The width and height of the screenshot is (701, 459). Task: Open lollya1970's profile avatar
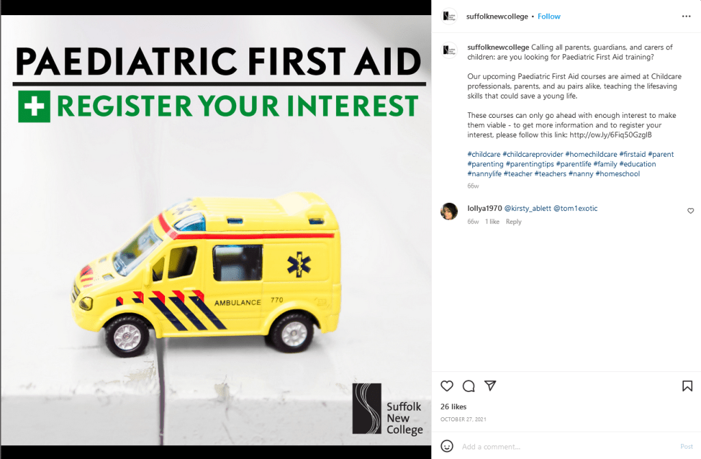click(x=449, y=211)
